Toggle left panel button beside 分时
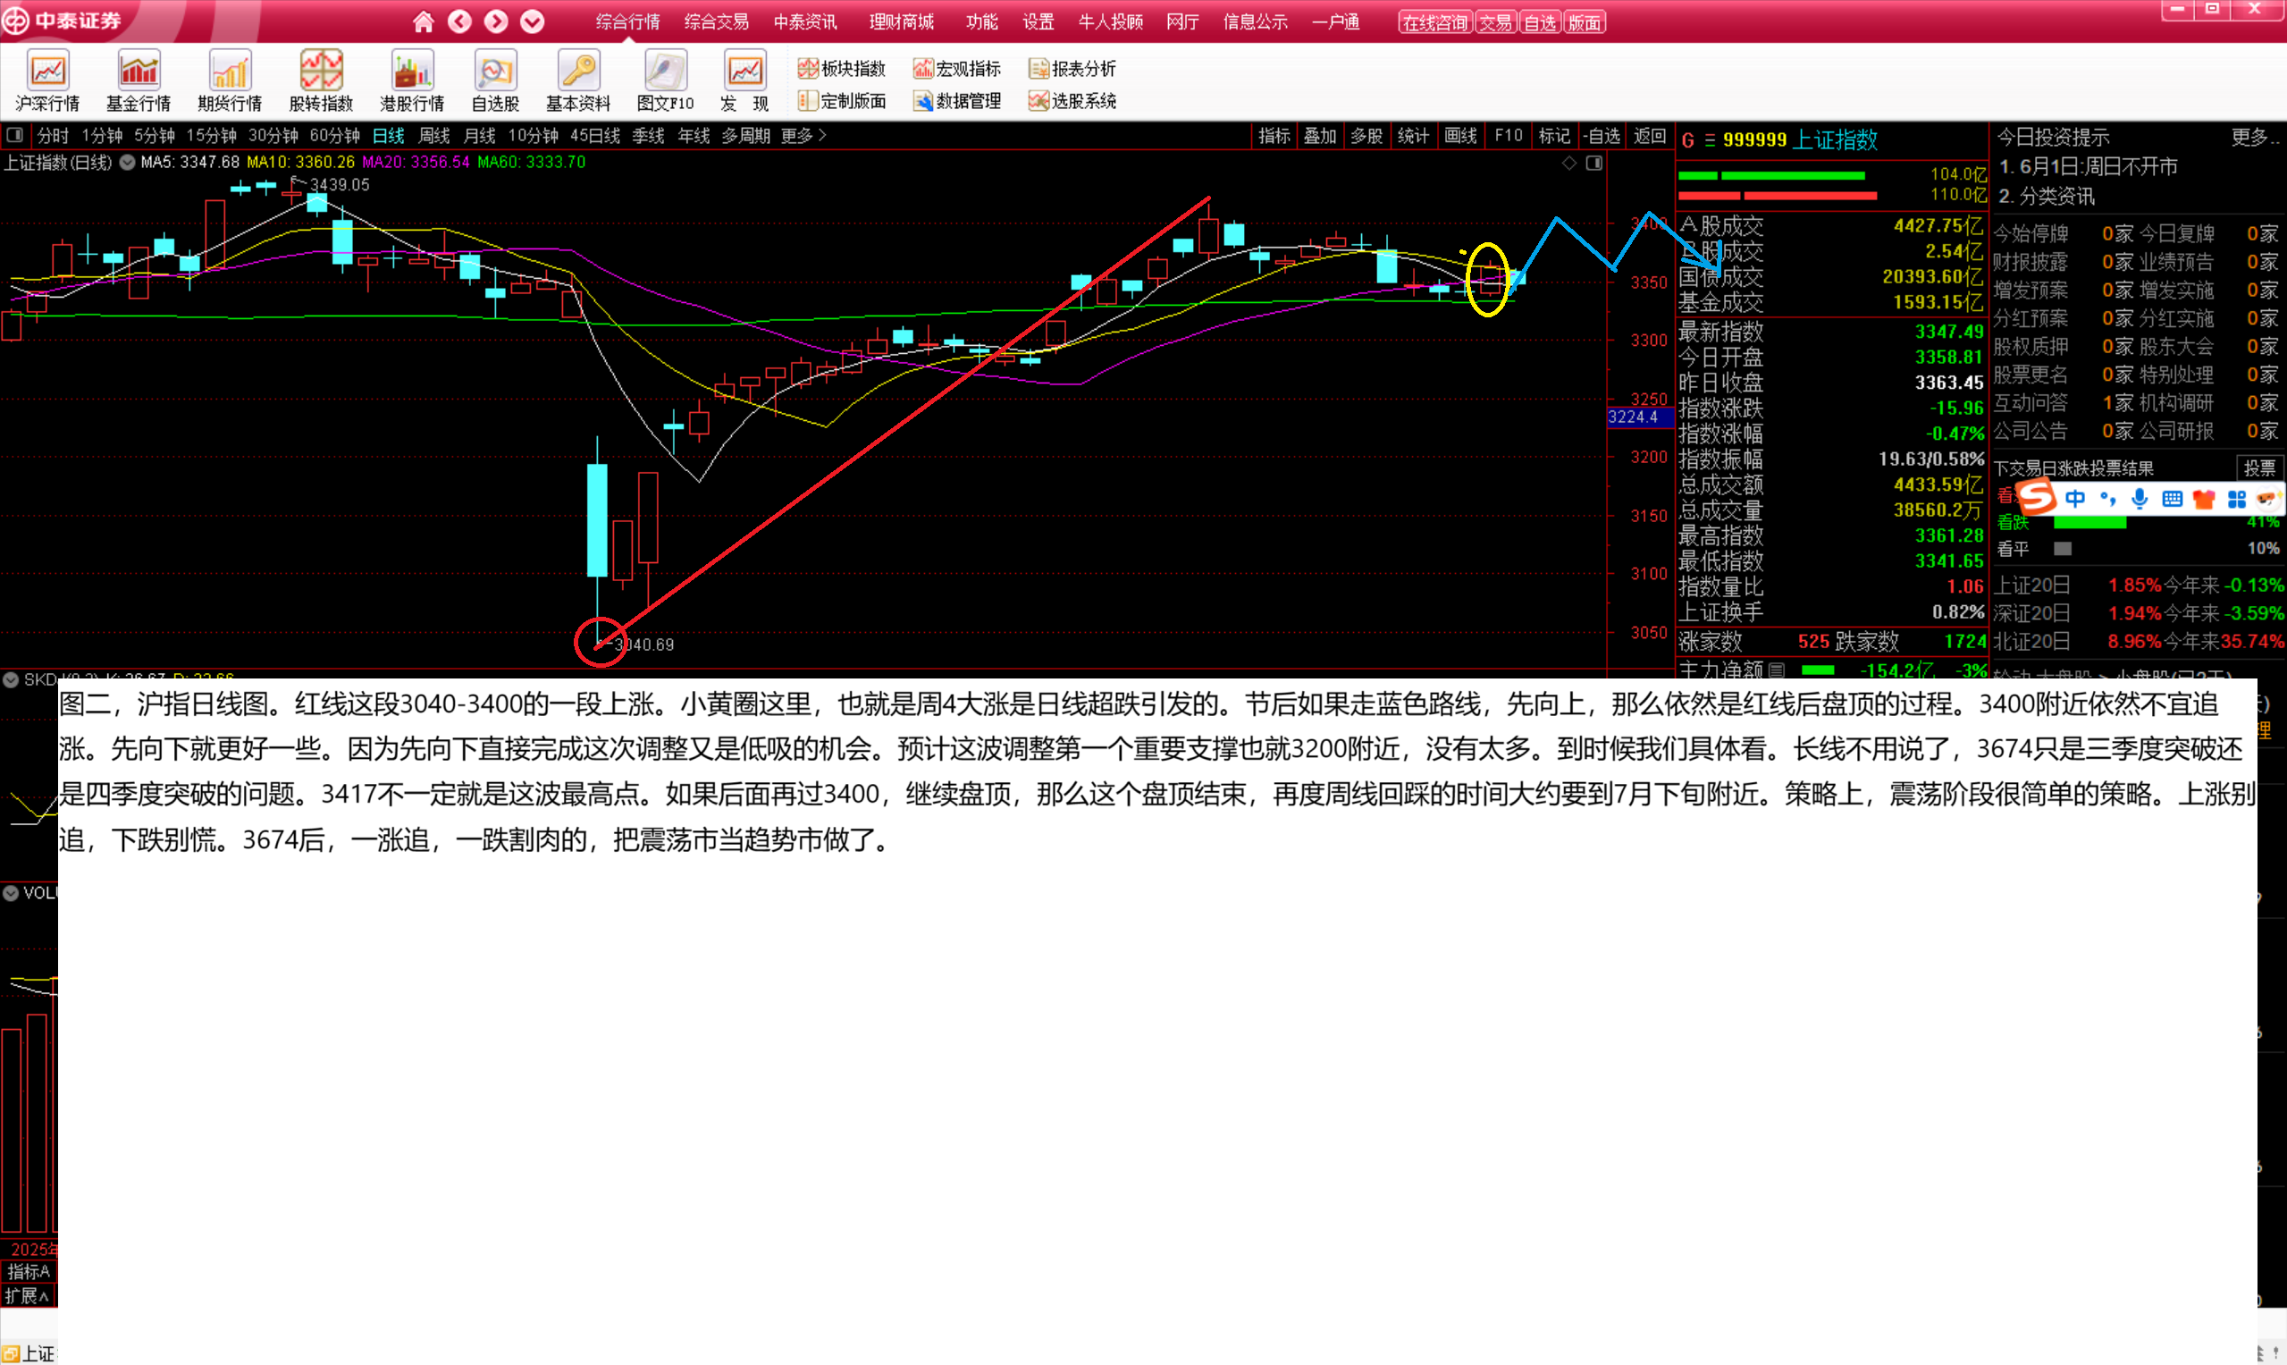The height and width of the screenshot is (1365, 2287). [14, 135]
